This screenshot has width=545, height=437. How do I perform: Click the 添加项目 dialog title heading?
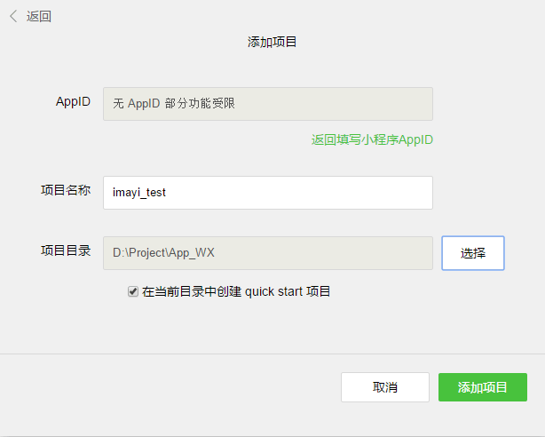pos(272,42)
